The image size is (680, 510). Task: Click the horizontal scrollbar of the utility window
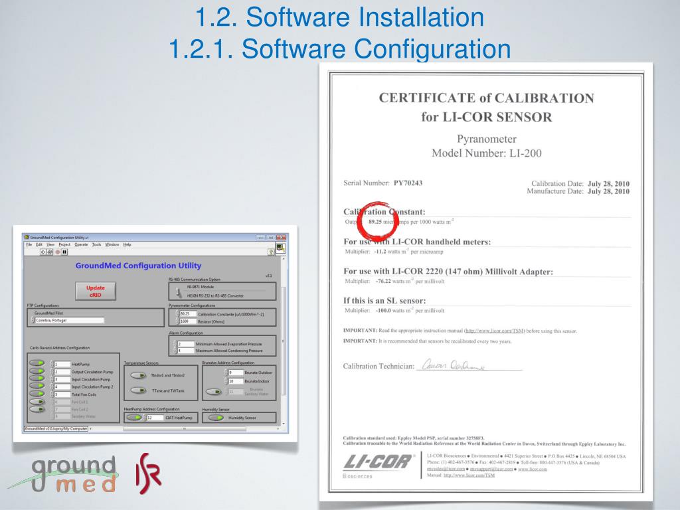tap(185, 428)
